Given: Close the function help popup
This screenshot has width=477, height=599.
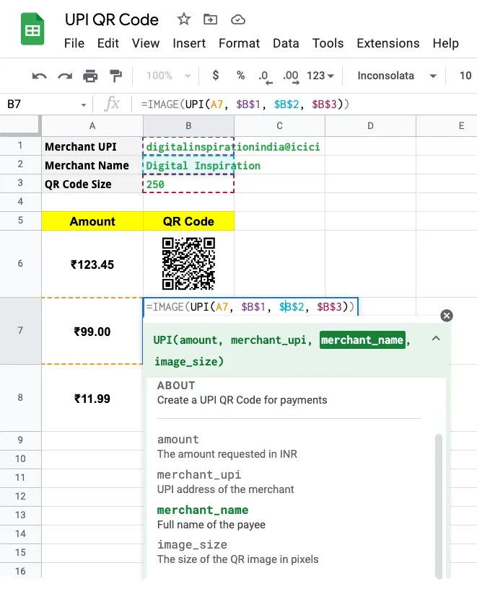Looking at the screenshot, I should pyautogui.click(x=446, y=315).
